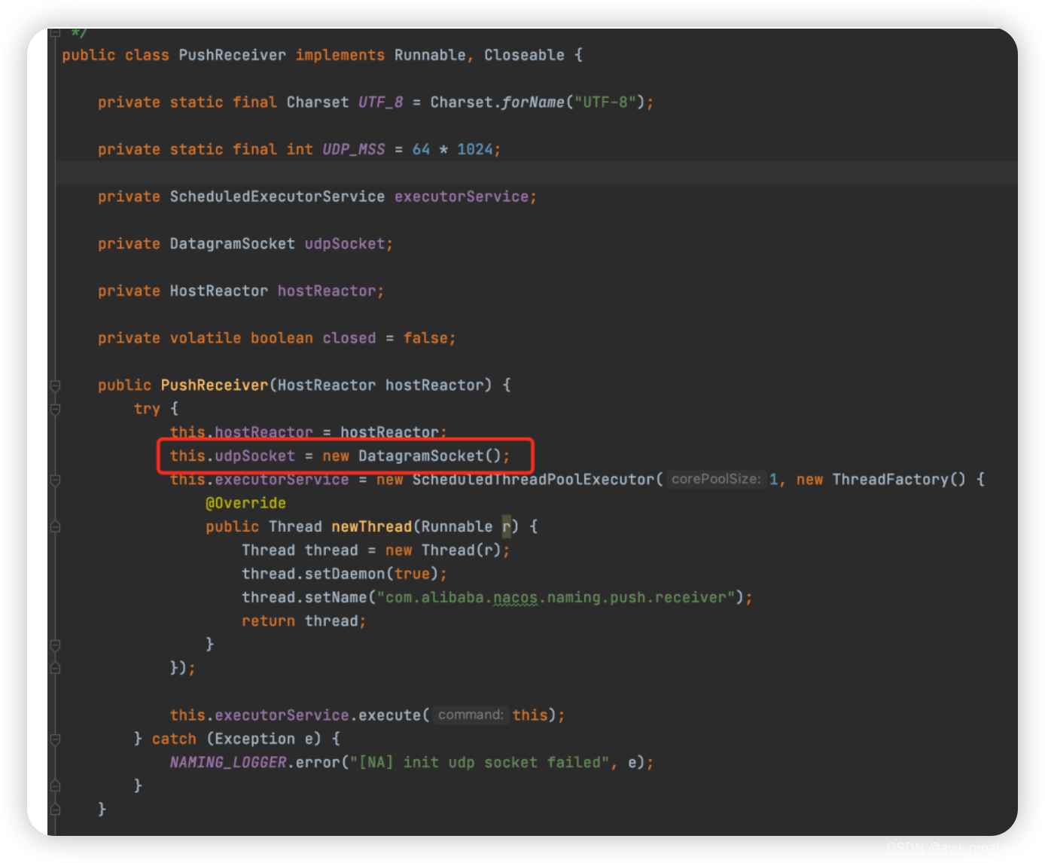Image resolution: width=1045 pixels, height=863 pixels.
Task: Click the executorService field declaration name
Action: click(x=461, y=197)
